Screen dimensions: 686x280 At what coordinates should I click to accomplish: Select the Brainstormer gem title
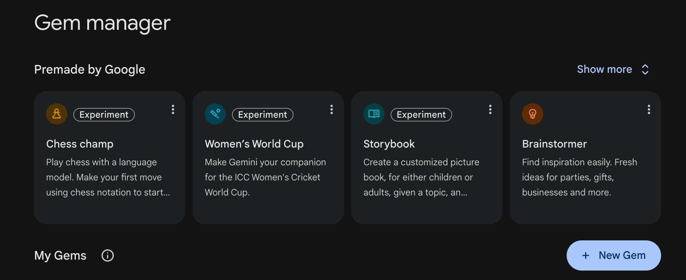coord(554,144)
